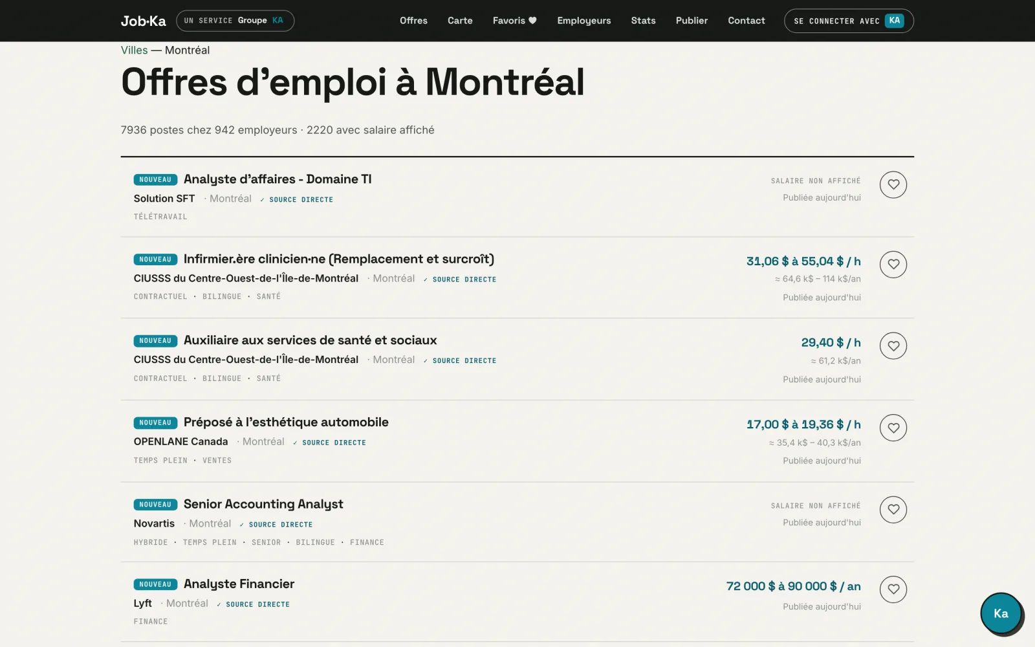Viewport: 1035px width, 647px height.
Task: Click the SOURCE DIRECTE label for Solution SFT
Action: [x=297, y=200]
